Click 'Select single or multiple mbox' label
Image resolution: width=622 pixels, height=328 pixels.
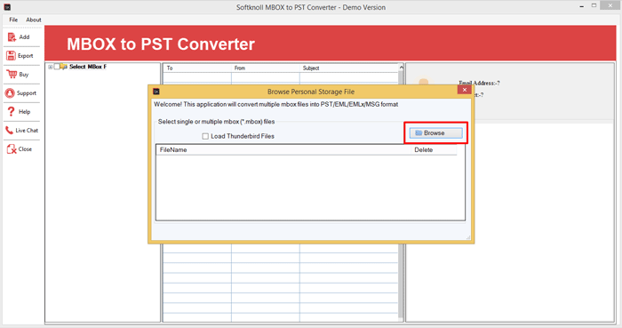pyautogui.click(x=216, y=122)
